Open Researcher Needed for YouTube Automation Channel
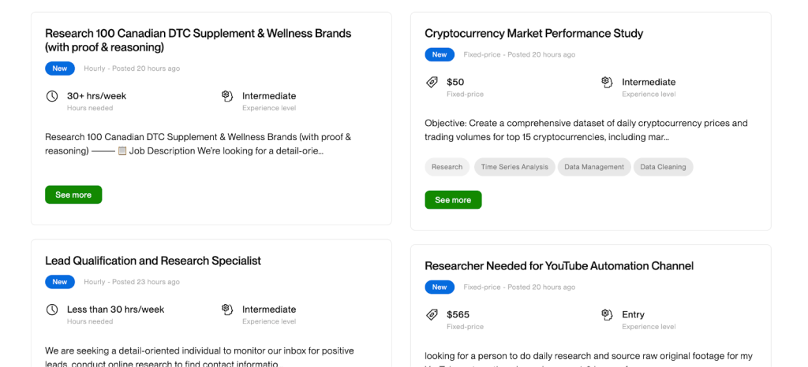 pos(559,266)
